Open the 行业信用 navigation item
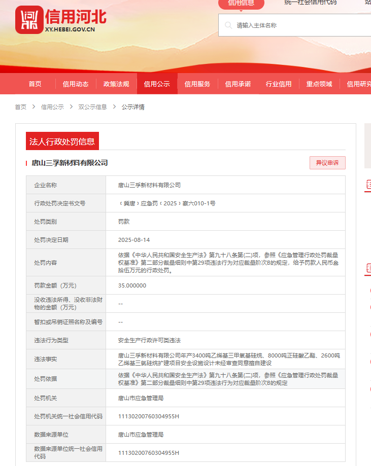Image resolution: width=371 pixels, height=466 pixels. pyautogui.click(x=279, y=84)
